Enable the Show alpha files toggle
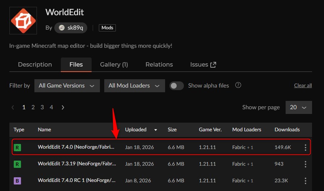 pos(177,86)
